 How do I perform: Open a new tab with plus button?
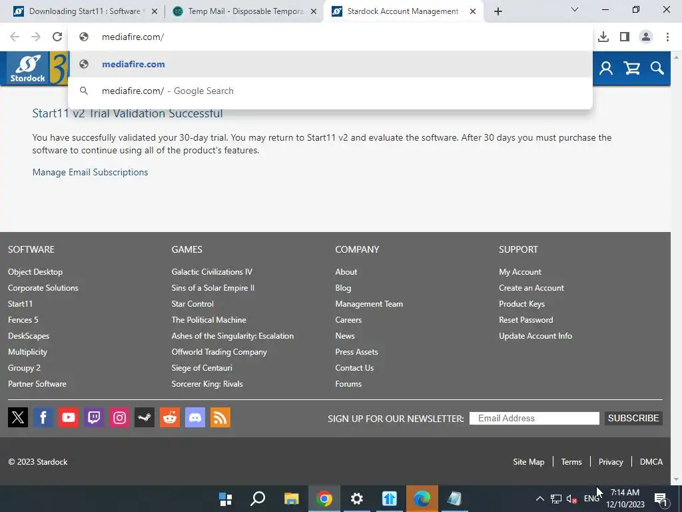point(498,11)
